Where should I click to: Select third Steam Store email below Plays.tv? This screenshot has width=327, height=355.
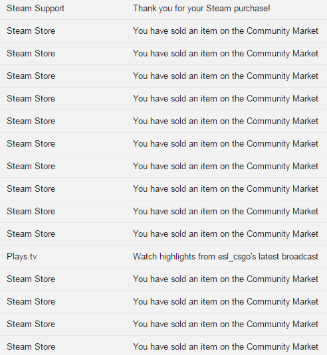[x=163, y=324]
